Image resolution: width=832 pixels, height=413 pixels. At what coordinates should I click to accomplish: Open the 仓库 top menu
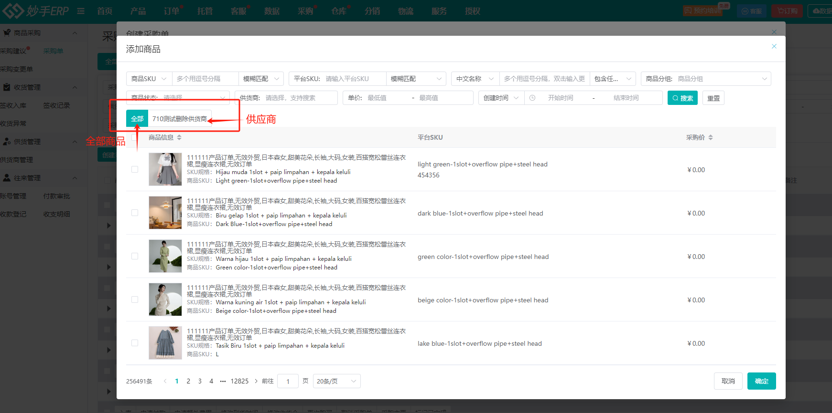[x=339, y=11]
